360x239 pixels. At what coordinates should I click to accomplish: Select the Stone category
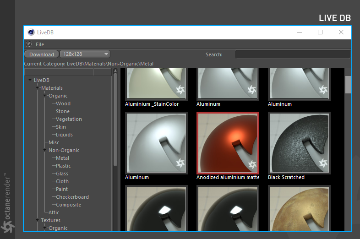63,111
